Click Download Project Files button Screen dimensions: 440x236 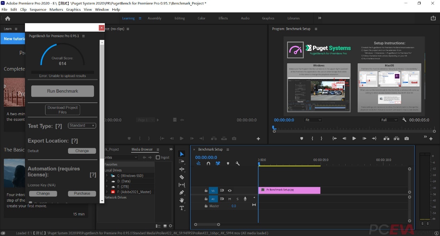pos(62,110)
